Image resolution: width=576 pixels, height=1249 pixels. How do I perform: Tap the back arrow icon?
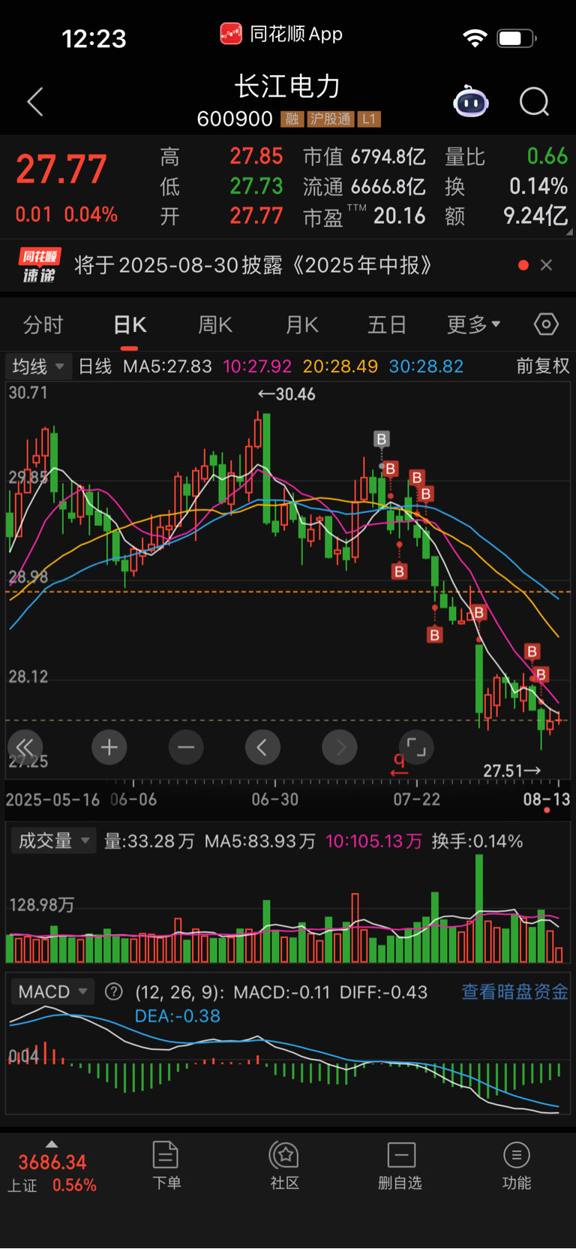[35, 101]
